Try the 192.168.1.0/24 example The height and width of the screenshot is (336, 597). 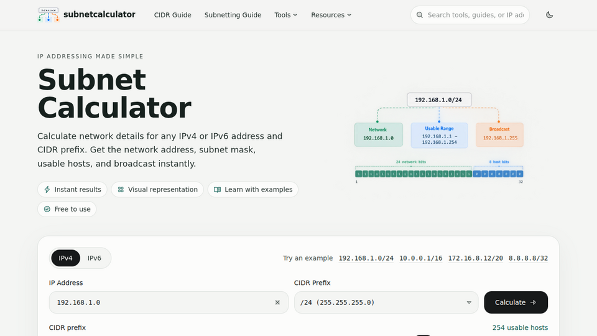coord(366,258)
